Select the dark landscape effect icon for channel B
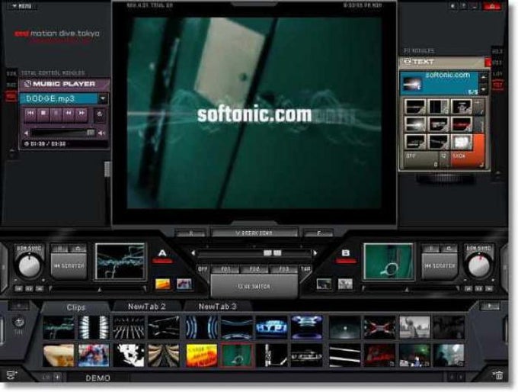 (x=324, y=284)
